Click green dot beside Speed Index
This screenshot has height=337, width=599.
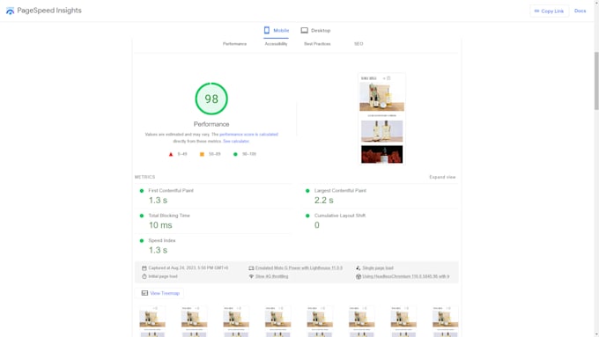coord(142,241)
